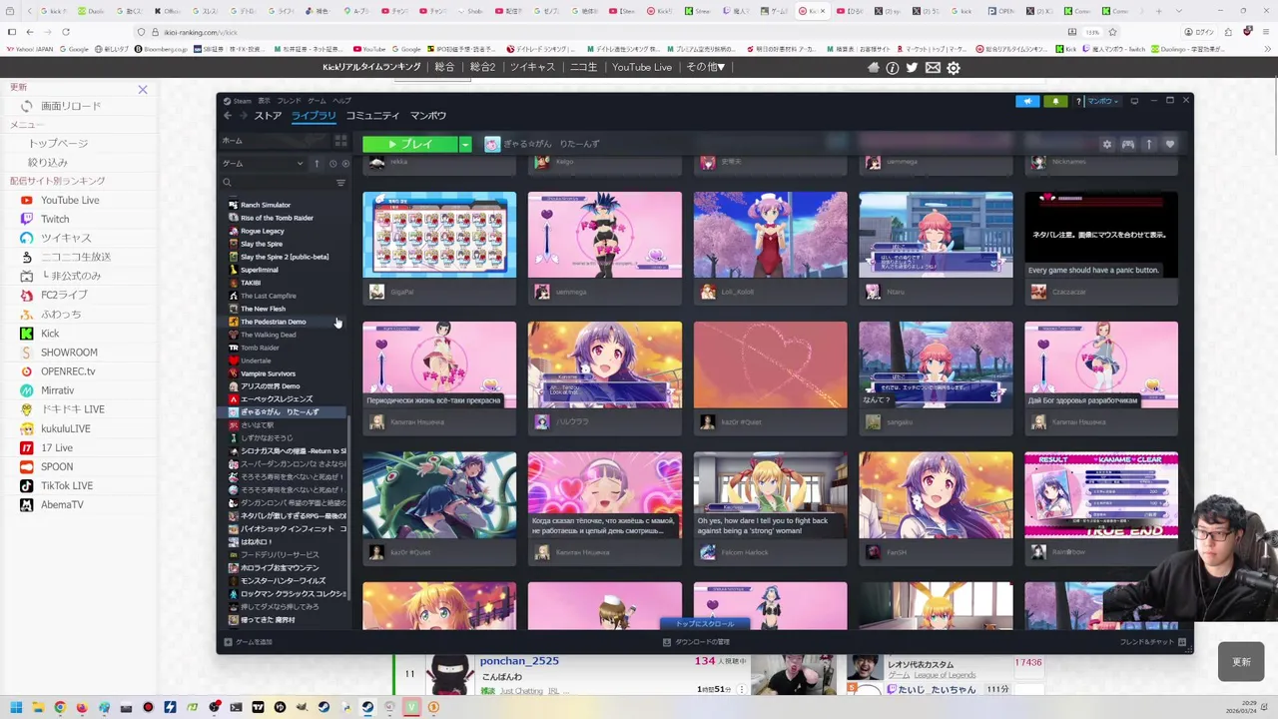The width and height of the screenshot is (1278, 719).
Task: Open the game settings gear icon
Action: [x=1106, y=144]
